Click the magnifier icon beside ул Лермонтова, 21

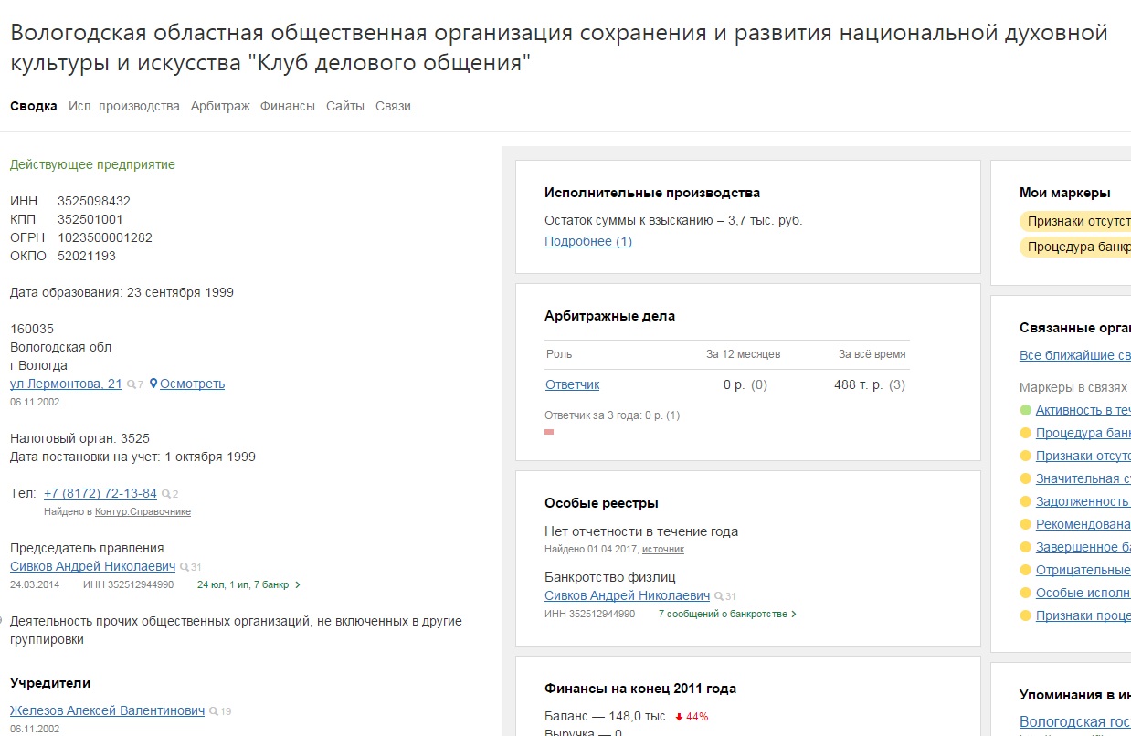click(x=132, y=384)
